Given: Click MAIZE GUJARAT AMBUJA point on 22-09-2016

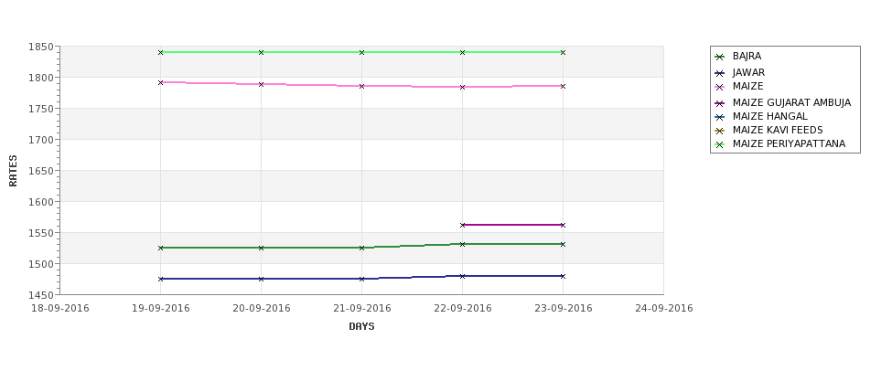Looking at the screenshot, I should pyautogui.click(x=463, y=225).
